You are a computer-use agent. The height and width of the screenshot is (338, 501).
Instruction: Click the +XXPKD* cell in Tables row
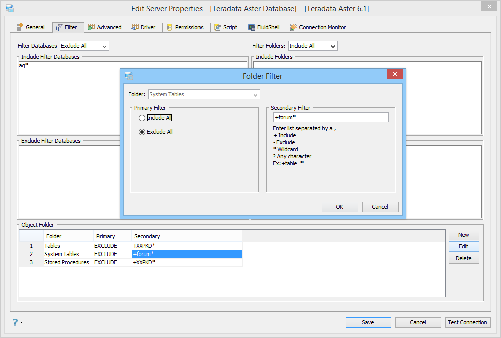pos(187,246)
